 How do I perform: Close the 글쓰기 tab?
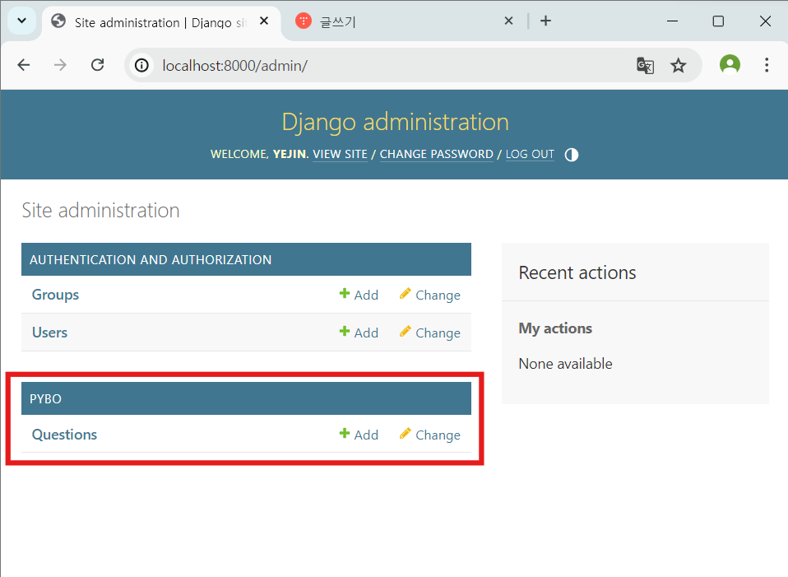click(508, 21)
